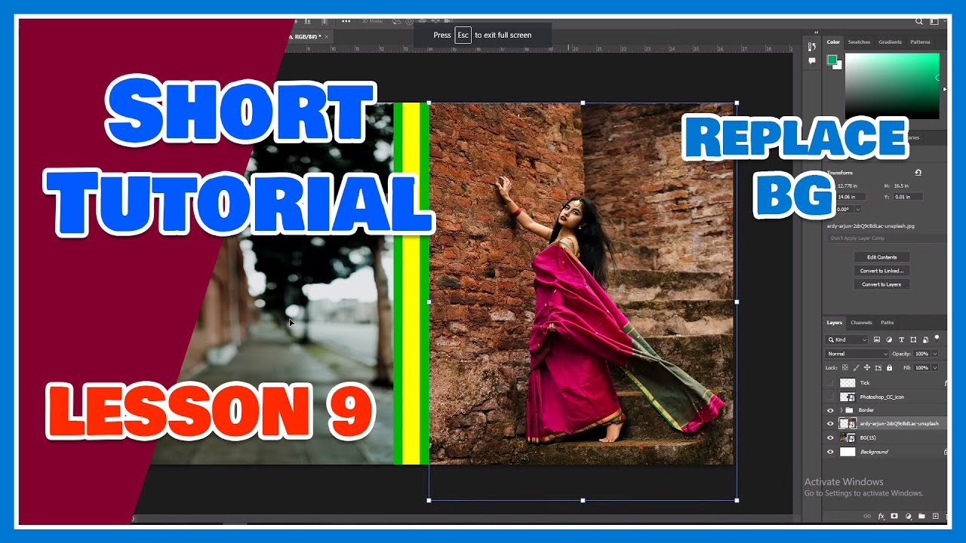
Task: Select the Photoshop_CC_icon layer name
Action: (x=881, y=397)
